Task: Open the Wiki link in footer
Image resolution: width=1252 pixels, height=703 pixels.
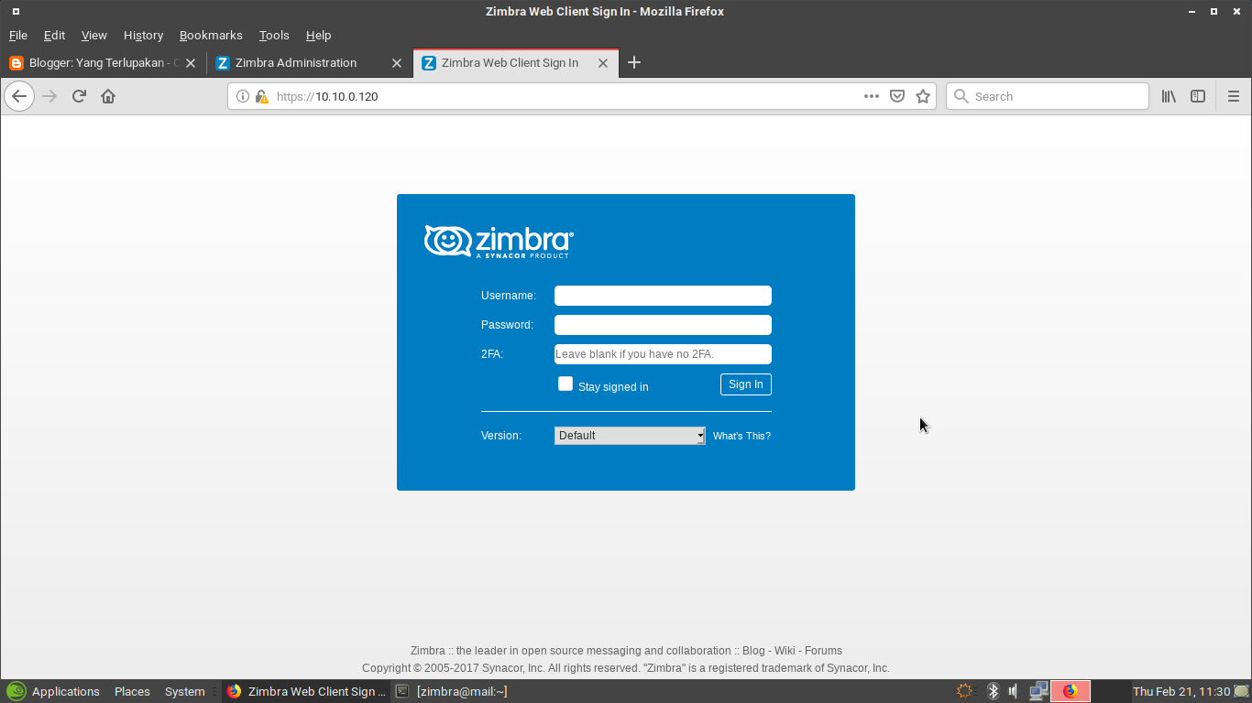Action: 785,651
